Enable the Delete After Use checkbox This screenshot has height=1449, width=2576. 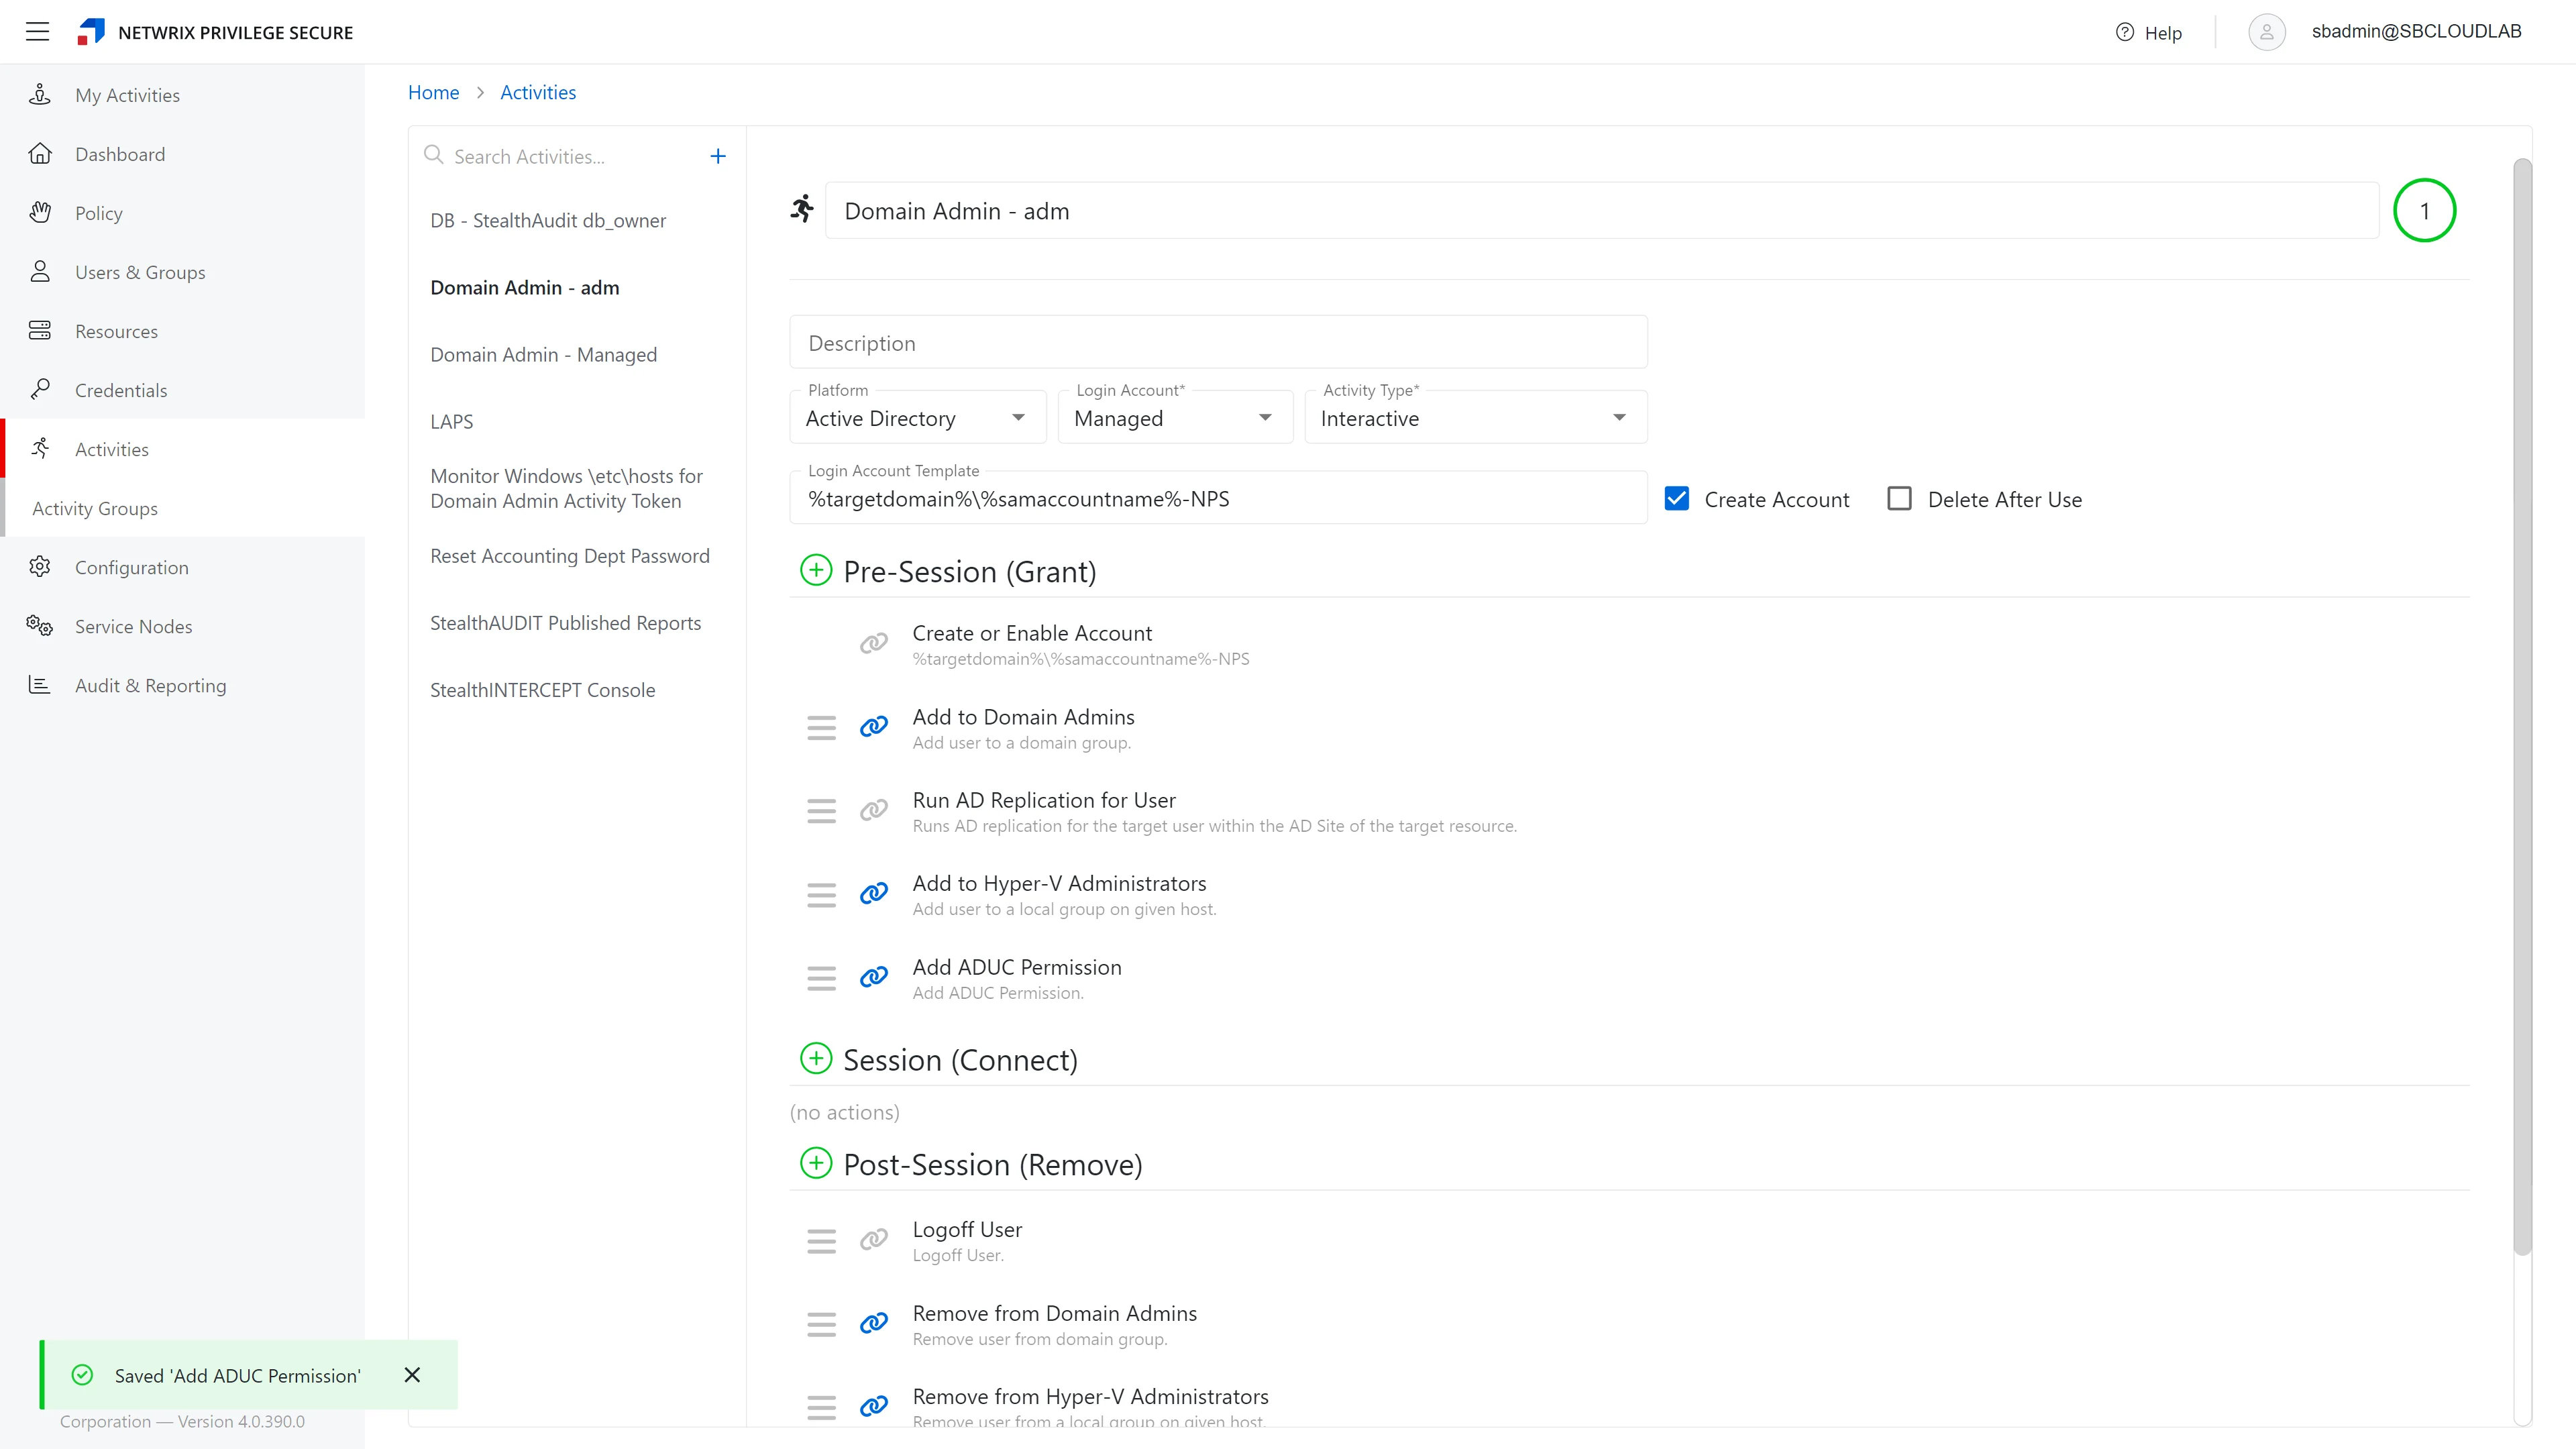click(x=1899, y=498)
